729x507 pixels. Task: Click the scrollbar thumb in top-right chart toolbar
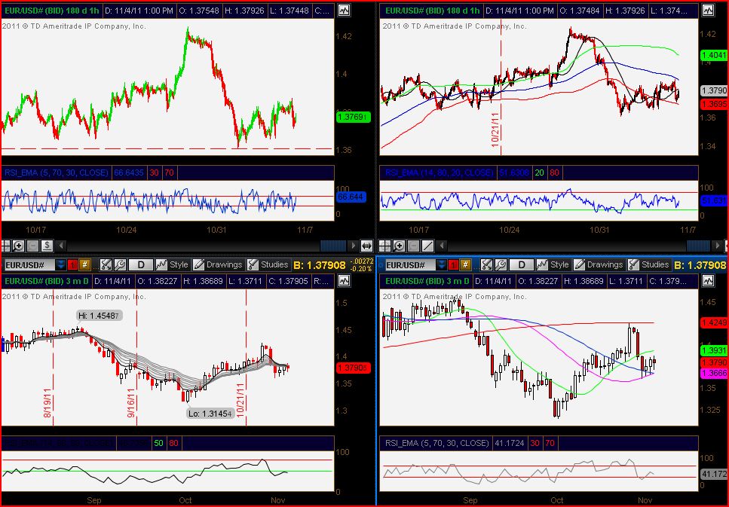coord(699,246)
